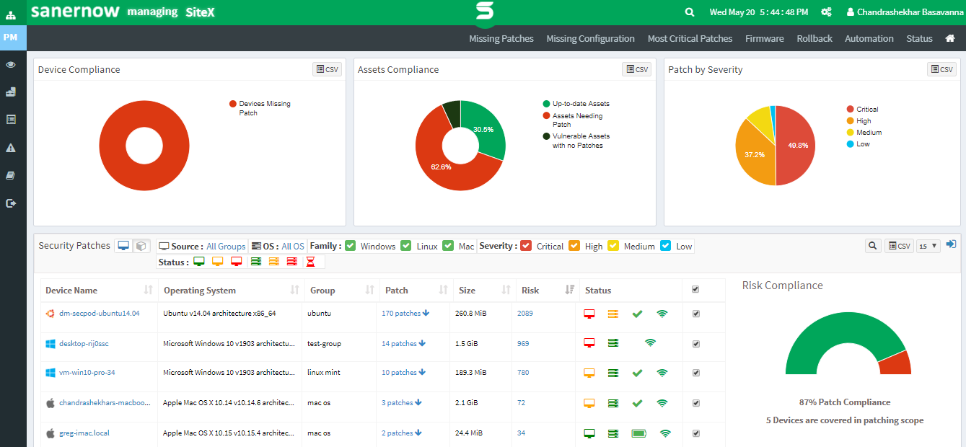Screen dimensions: 966x447
Task: Click the hourglass status filter icon
Action: click(x=310, y=262)
